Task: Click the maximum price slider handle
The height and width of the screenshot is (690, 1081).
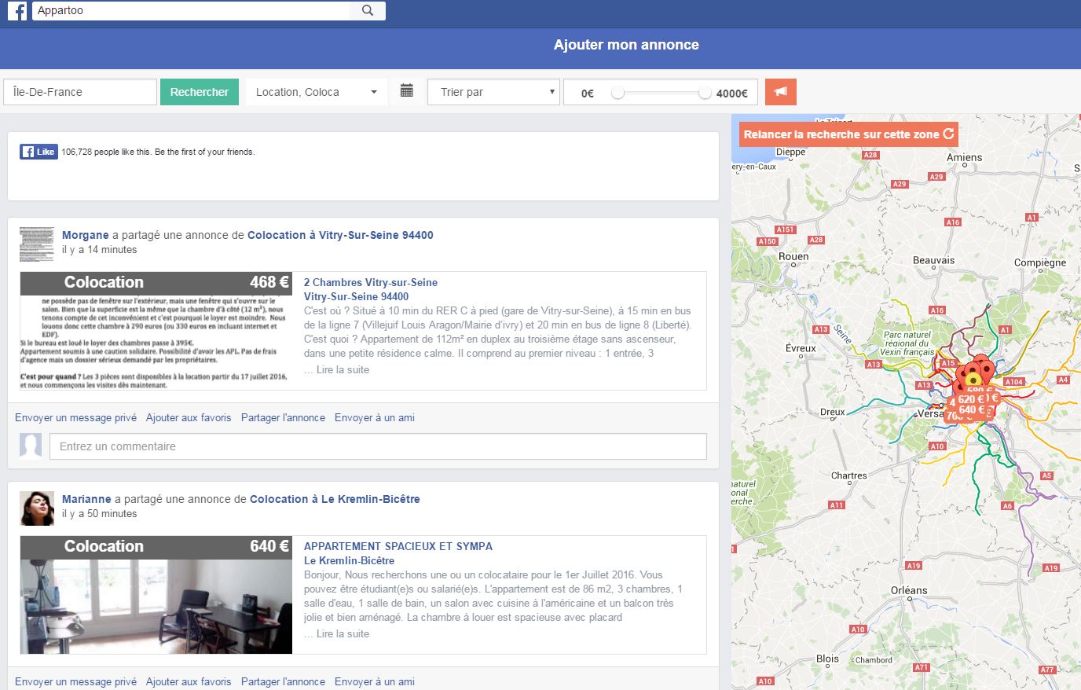Action: point(705,93)
